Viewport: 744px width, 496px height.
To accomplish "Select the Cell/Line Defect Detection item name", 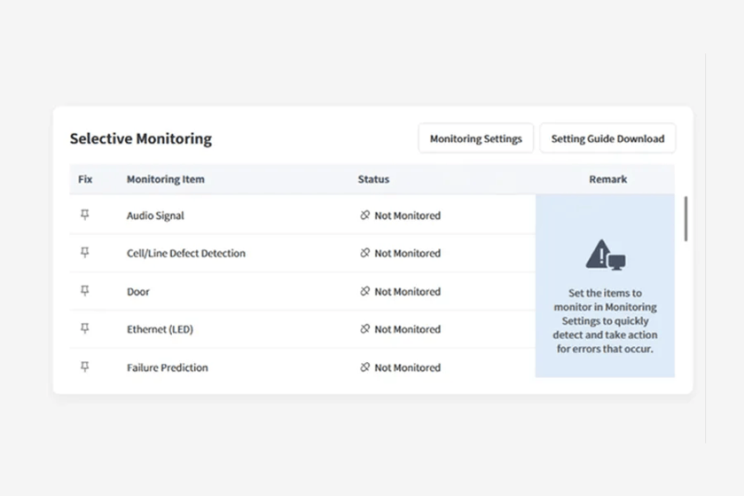I will 186,254.
